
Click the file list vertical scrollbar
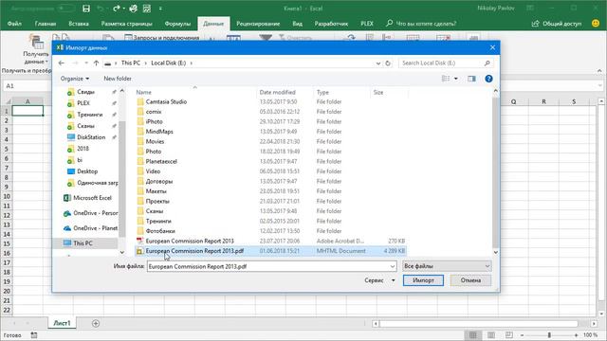click(x=495, y=171)
